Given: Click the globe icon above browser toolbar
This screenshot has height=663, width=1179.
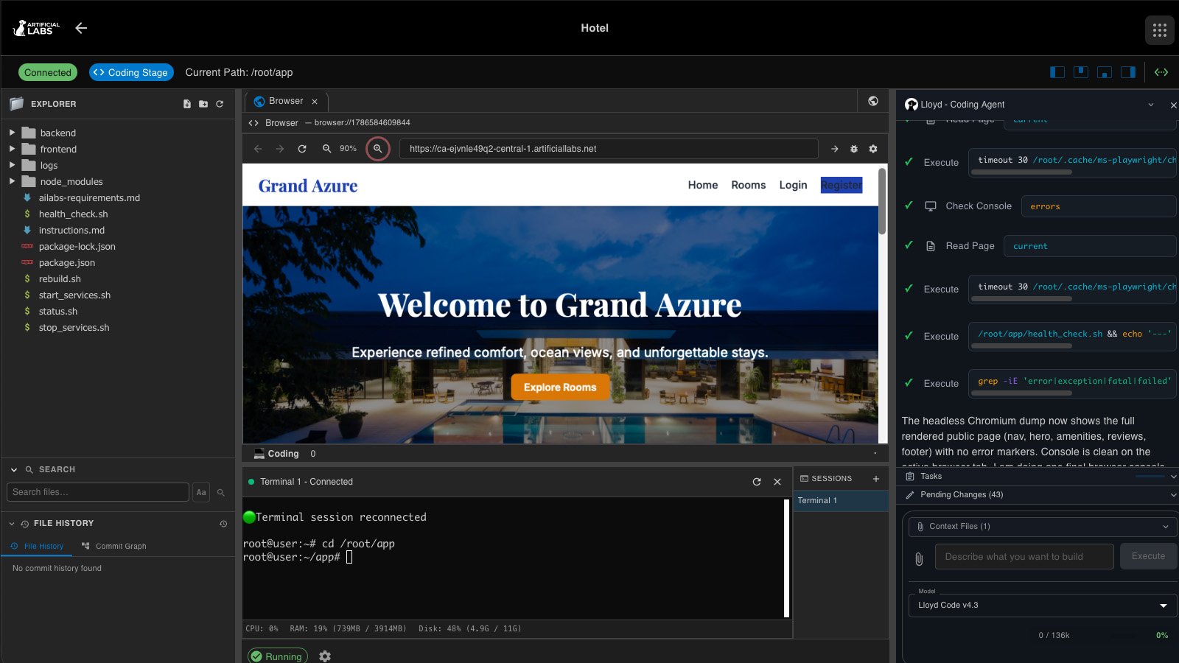Looking at the screenshot, I should (x=873, y=101).
